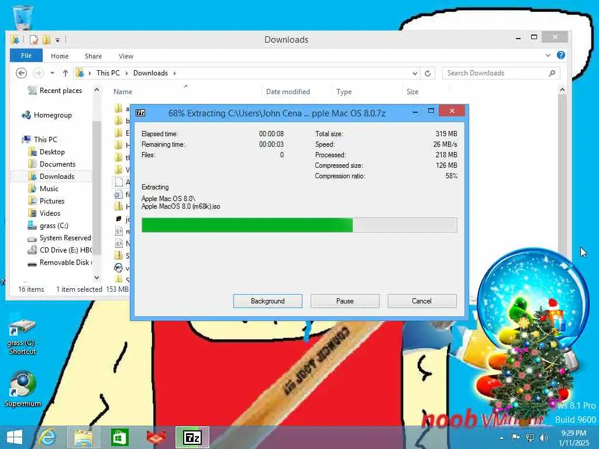
Task: Open Music in navigation pane
Action: pyautogui.click(x=43, y=189)
